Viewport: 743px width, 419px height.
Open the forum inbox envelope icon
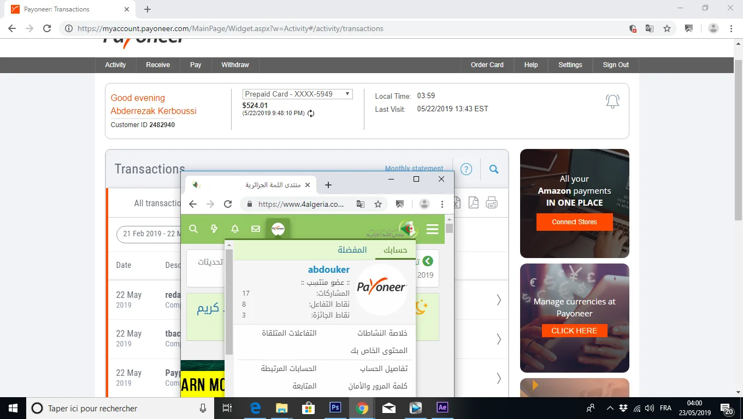[256, 229]
